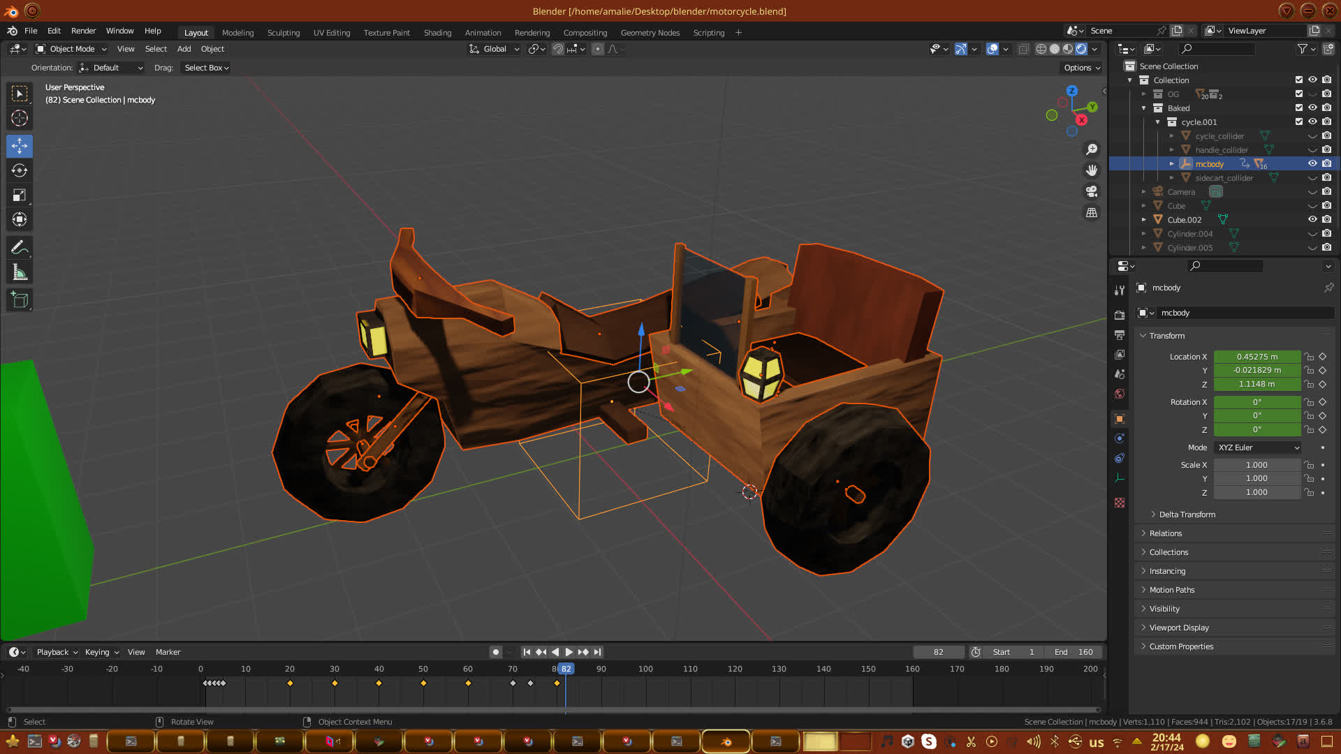Switch to rendered viewport shading
Viewport: 1341px width, 754px height.
coord(1081,49)
